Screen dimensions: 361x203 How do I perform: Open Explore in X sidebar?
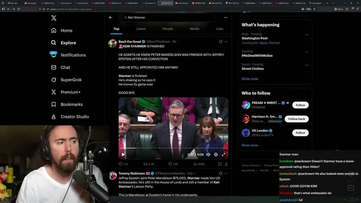63,43
